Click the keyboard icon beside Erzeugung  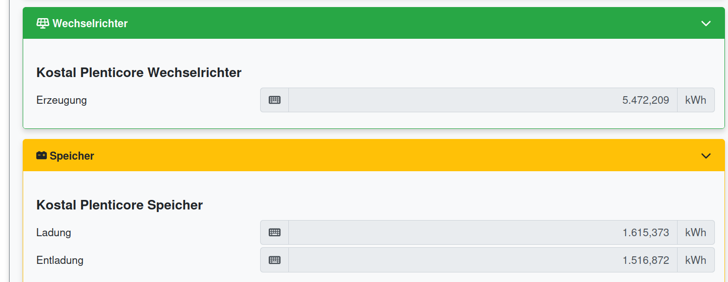coord(274,100)
